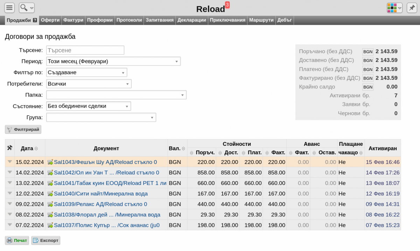Expand row menu for 09.02.2024 sale
This screenshot has width=420, height=251.
point(10,204)
